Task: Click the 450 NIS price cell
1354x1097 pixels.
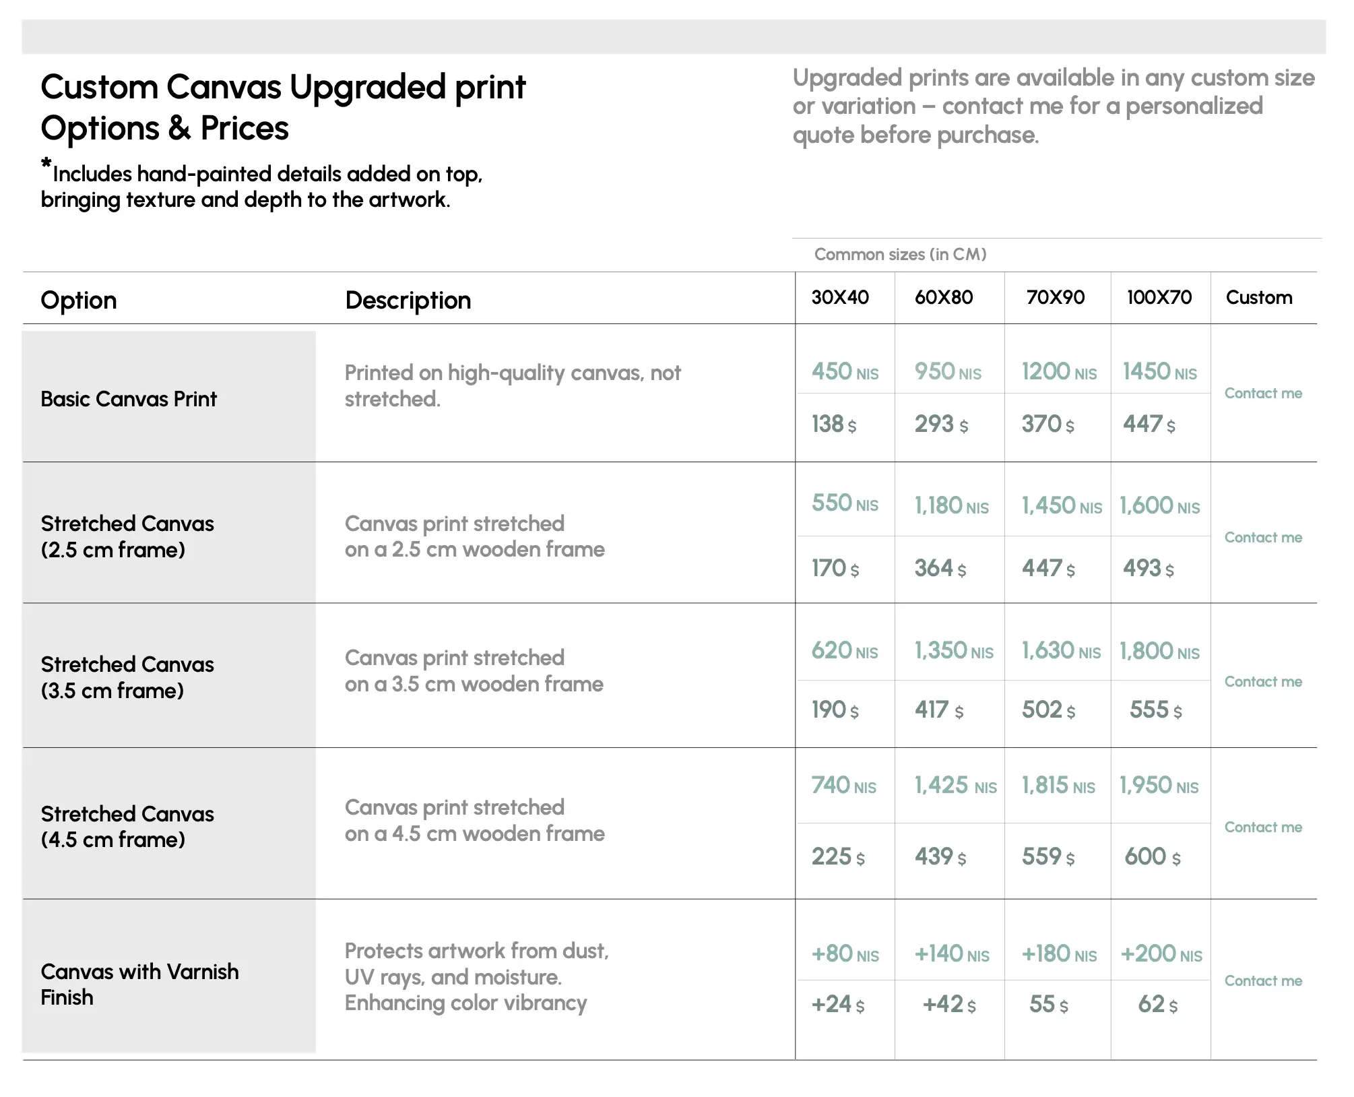Action: (x=845, y=372)
